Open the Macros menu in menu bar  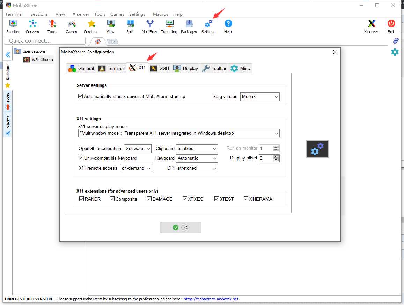(161, 14)
